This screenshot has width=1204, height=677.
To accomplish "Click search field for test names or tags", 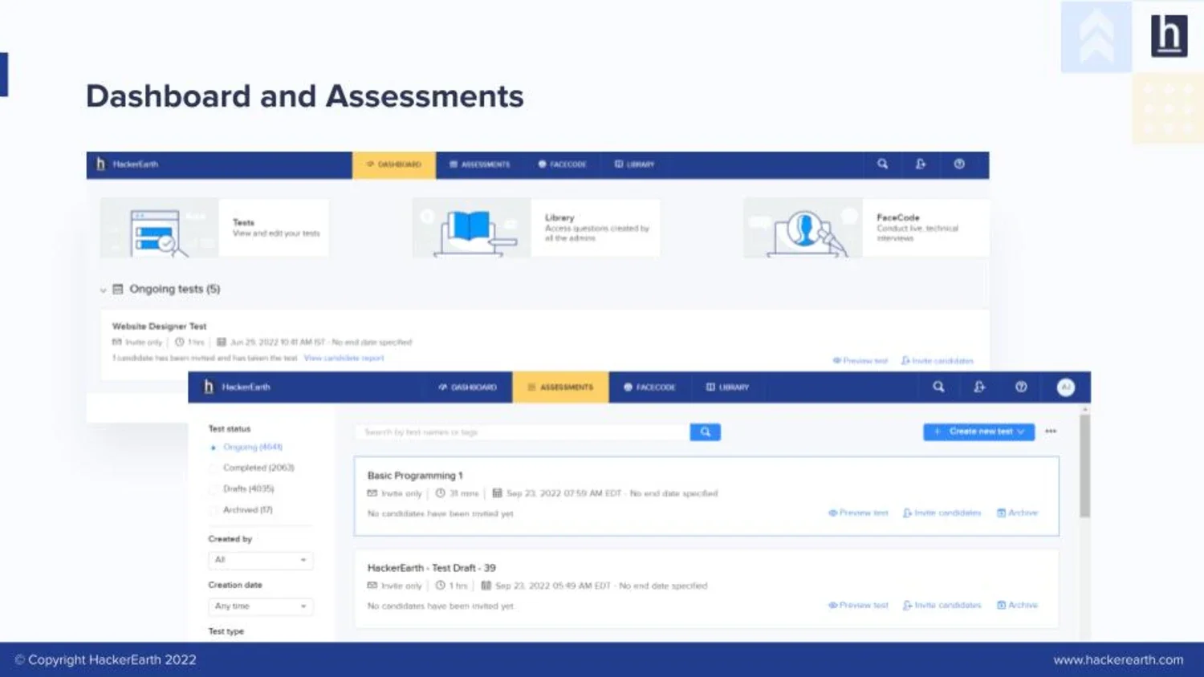I will pyautogui.click(x=523, y=432).
